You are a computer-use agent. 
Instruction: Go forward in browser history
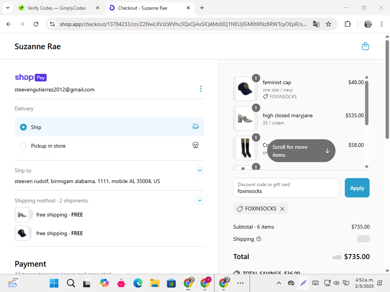(22, 24)
